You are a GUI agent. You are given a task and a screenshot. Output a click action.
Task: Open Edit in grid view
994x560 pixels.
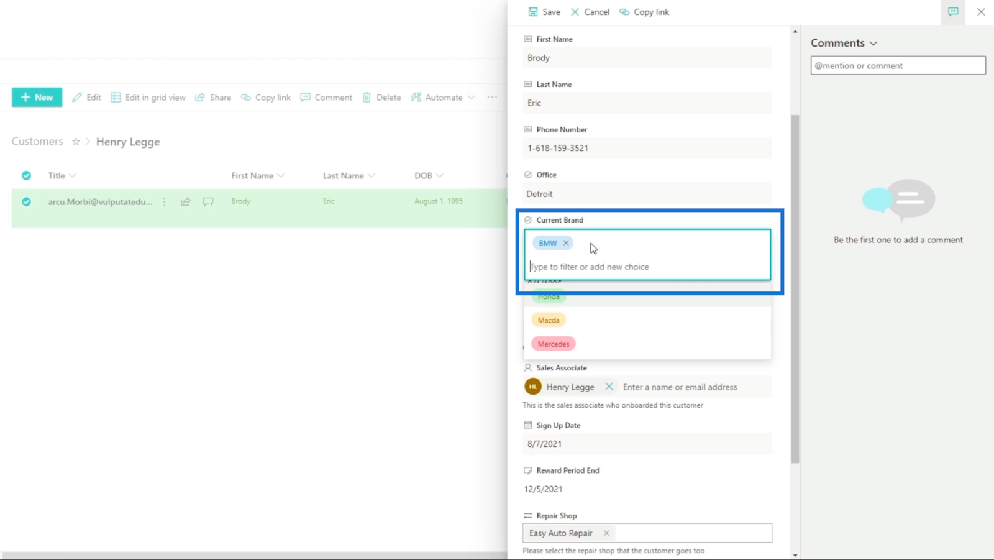tap(148, 98)
